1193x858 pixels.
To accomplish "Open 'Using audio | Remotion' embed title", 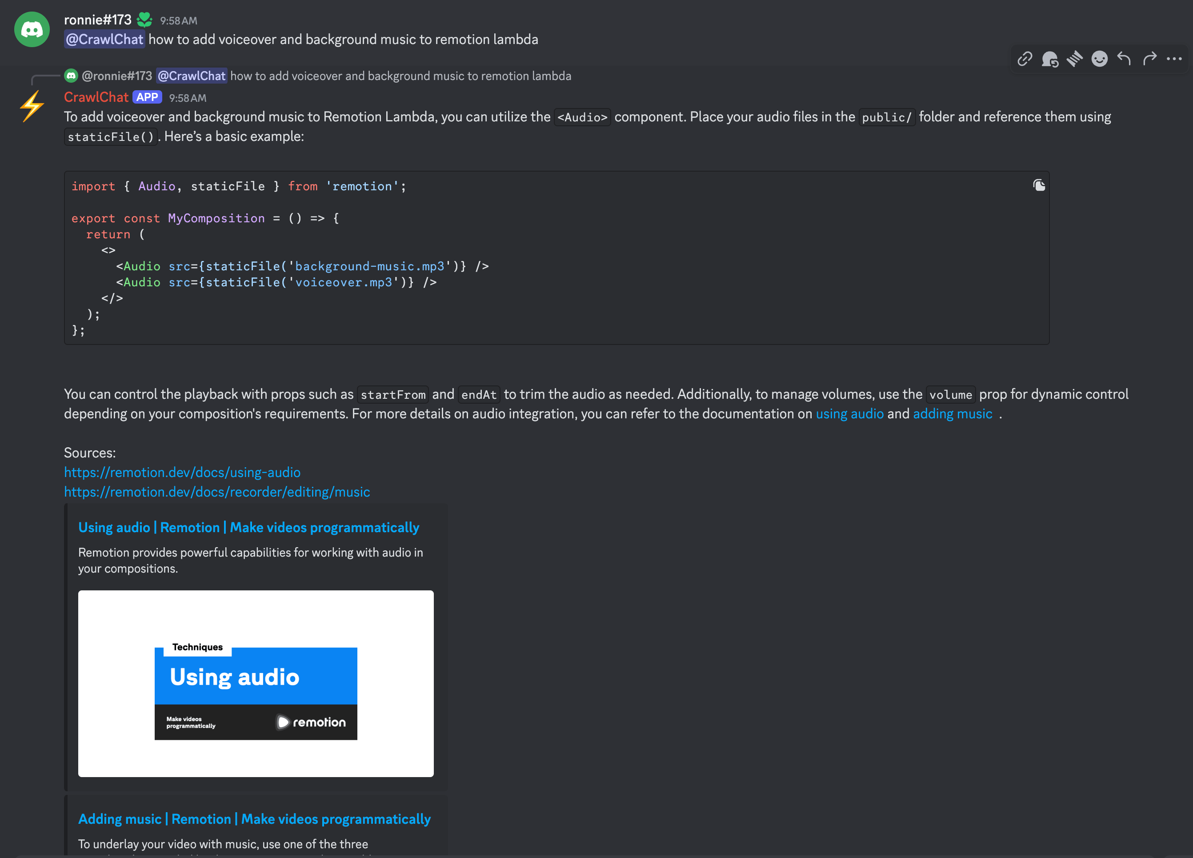I will pyautogui.click(x=248, y=528).
